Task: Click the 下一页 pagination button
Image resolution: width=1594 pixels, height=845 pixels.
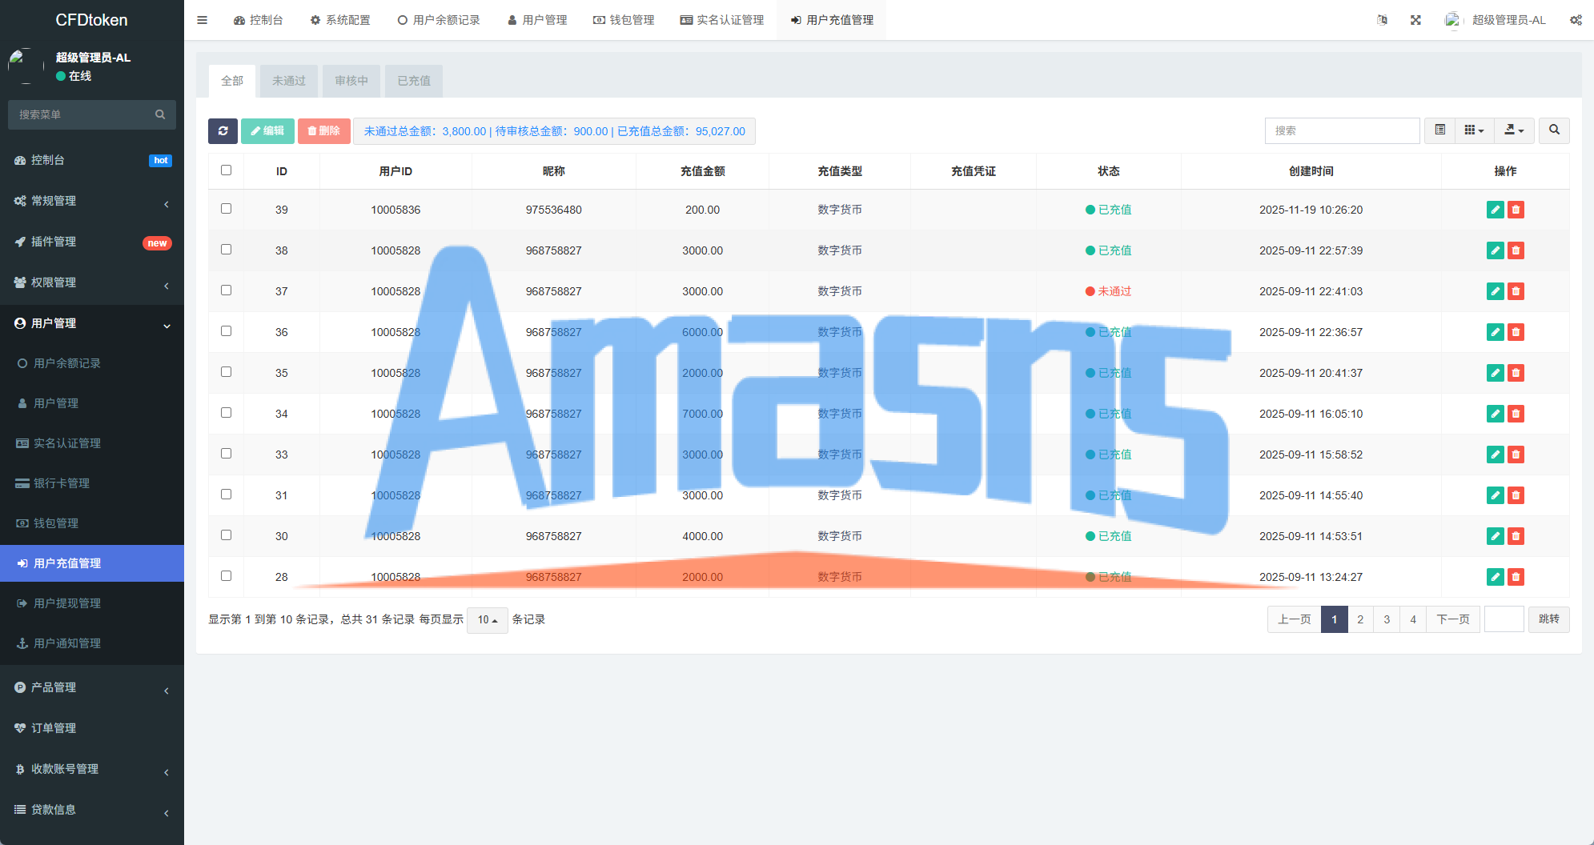Action: (x=1453, y=619)
